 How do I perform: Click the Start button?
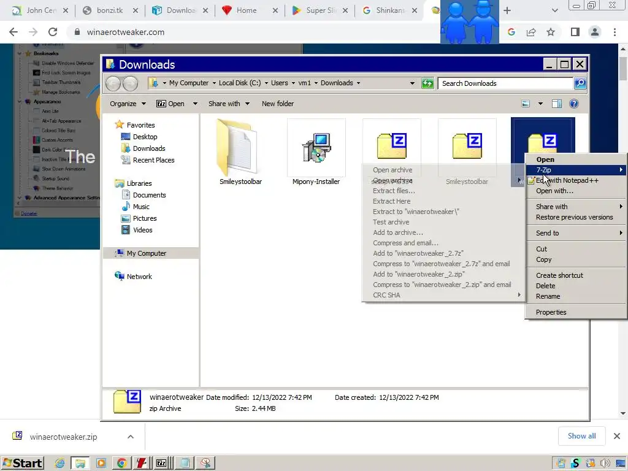(23, 464)
